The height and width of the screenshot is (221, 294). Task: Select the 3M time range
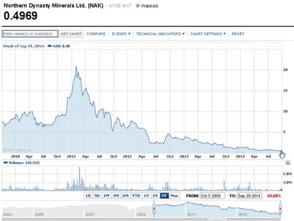coord(116,196)
